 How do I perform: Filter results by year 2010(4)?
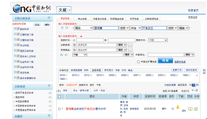pyautogui.click(x=100, y=75)
